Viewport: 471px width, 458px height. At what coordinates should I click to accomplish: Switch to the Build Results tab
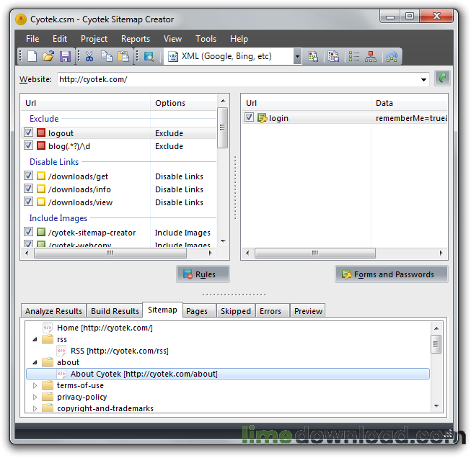click(115, 310)
